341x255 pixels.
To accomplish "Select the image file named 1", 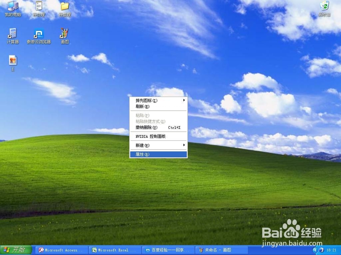I will 13,63.
